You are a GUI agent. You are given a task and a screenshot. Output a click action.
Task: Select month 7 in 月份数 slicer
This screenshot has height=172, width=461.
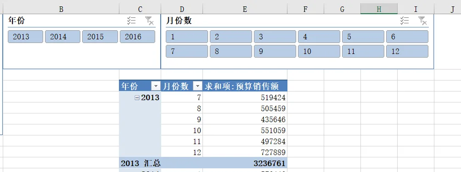point(187,51)
